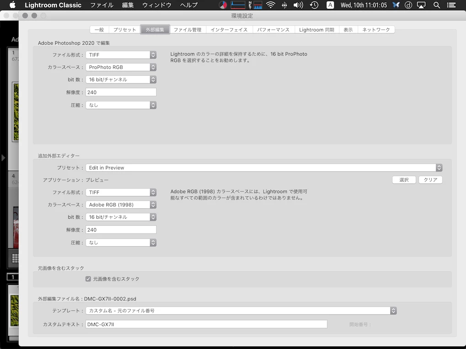Screen dimensions: 466x349
Task: Click the blue butterfly menu bar icon
Action: [x=396, y=5]
